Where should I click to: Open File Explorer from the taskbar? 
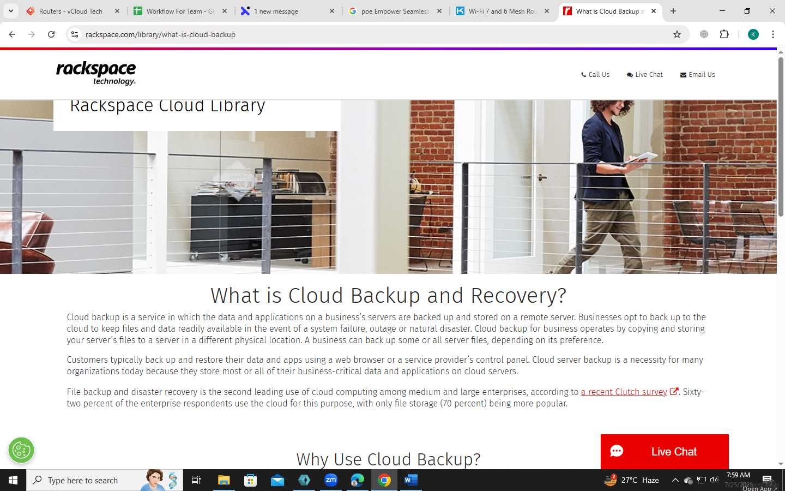click(224, 480)
